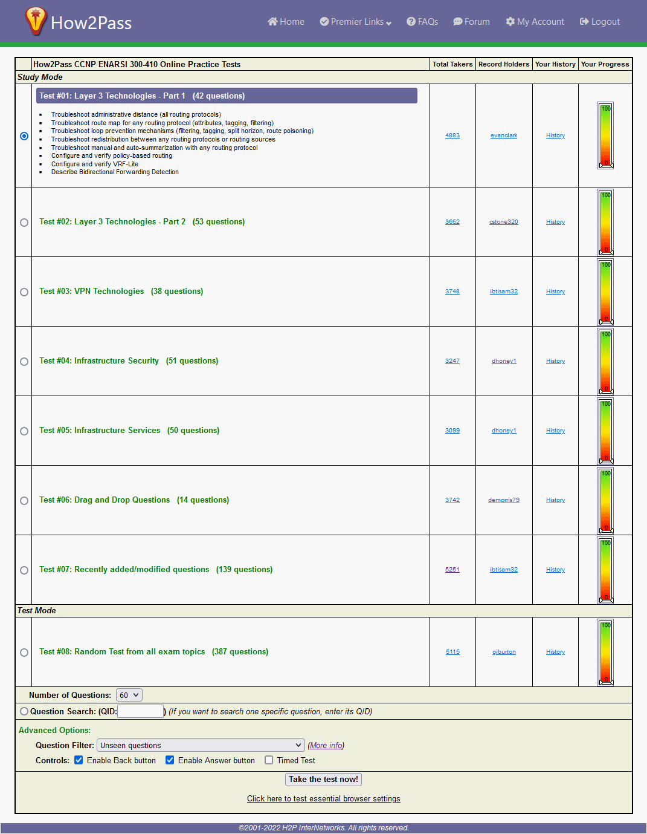Click Test #08 total takers 5115
647x834 pixels.
click(x=452, y=652)
